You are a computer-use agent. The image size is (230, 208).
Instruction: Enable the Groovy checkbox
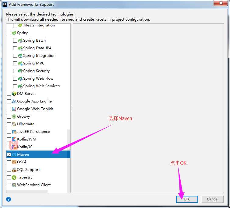[9, 116]
